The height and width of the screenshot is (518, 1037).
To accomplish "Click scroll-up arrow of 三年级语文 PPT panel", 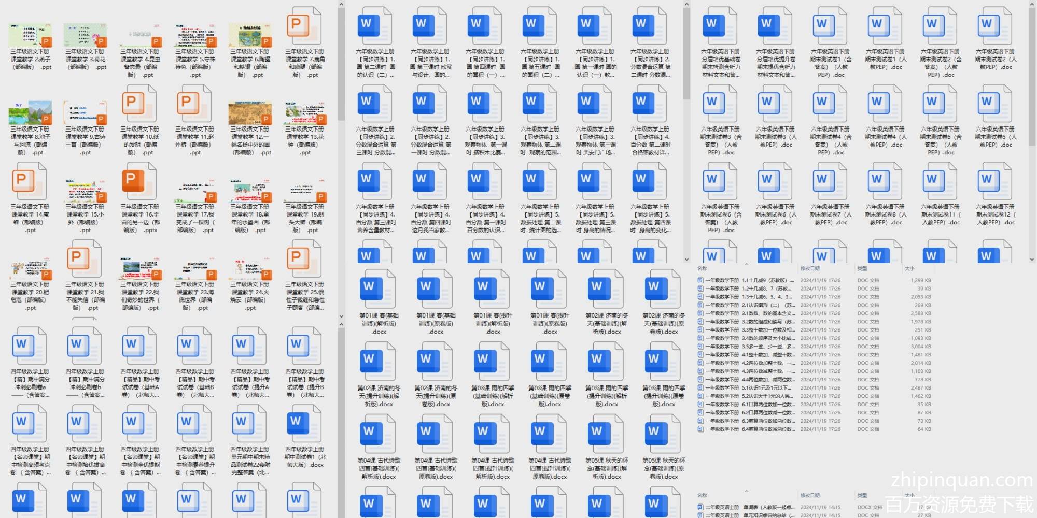I will point(341,5).
